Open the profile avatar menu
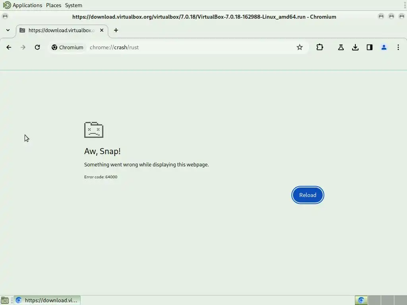 click(384, 47)
